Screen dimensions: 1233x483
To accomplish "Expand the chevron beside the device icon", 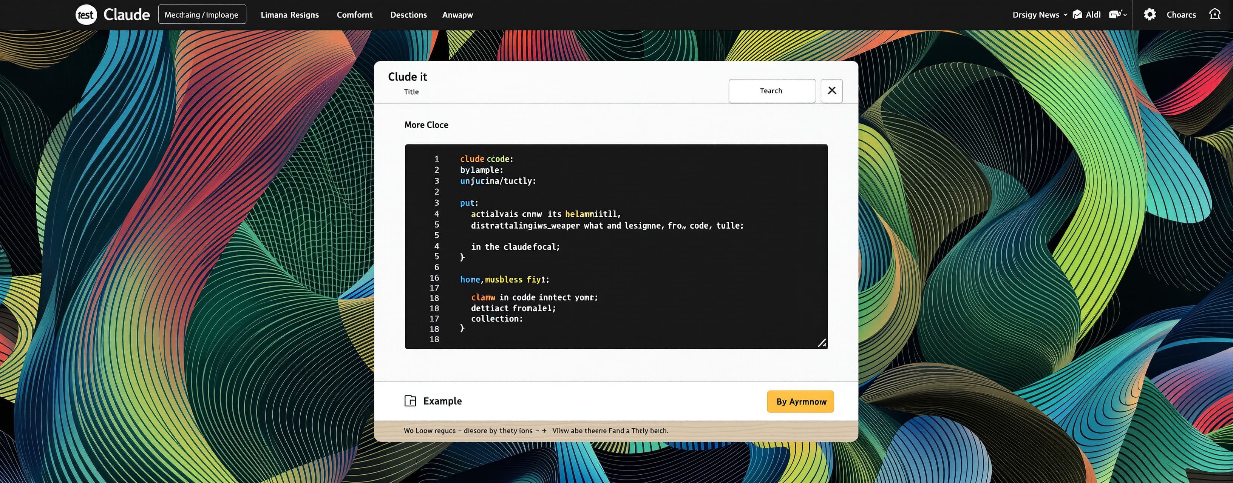I will click(x=1125, y=15).
